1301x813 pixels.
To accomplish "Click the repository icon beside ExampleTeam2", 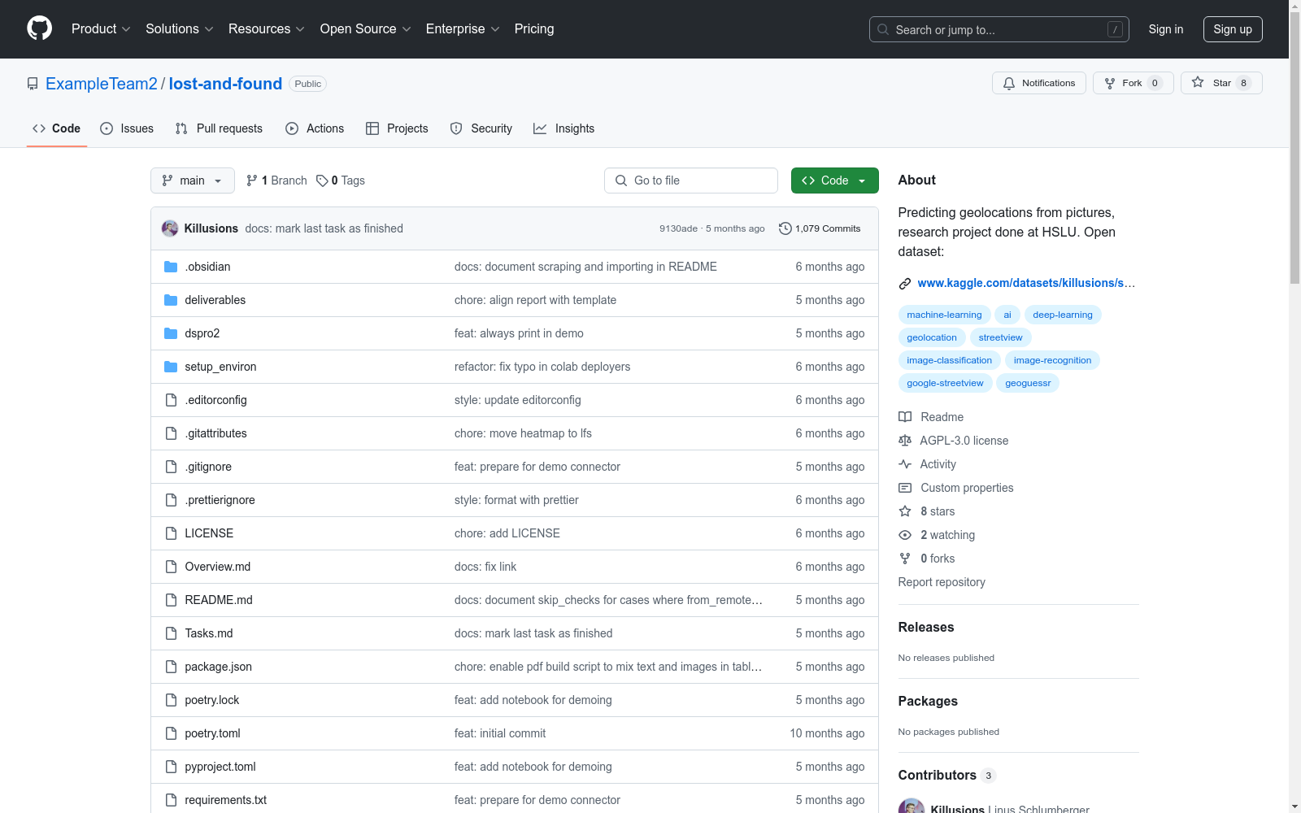I will tap(33, 84).
